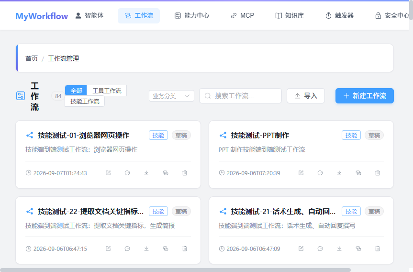Click the MyWorkflow logo
413x272 pixels.
(42, 16)
